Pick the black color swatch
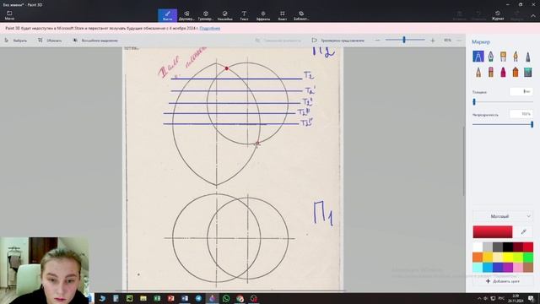Image resolution: width=540 pixels, height=304 pixels. pos(508,247)
